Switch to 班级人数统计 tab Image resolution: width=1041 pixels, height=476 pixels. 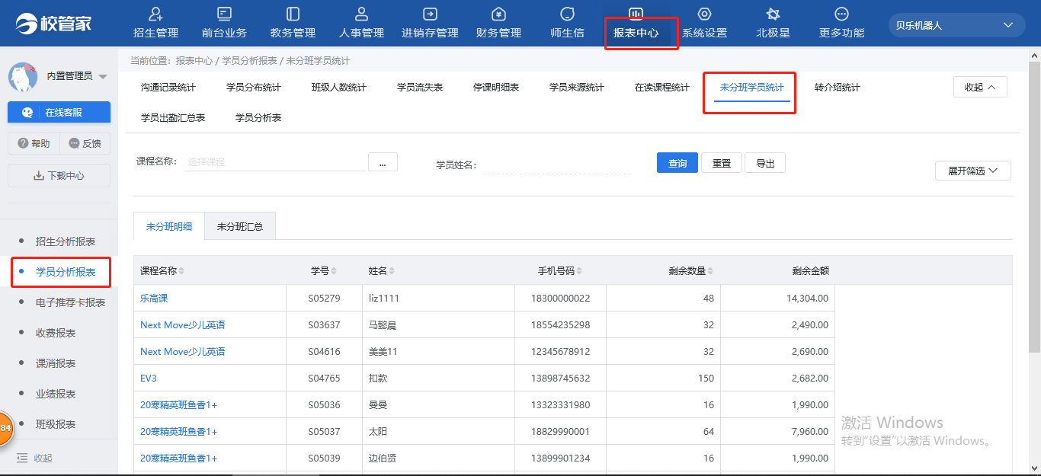[x=339, y=88]
